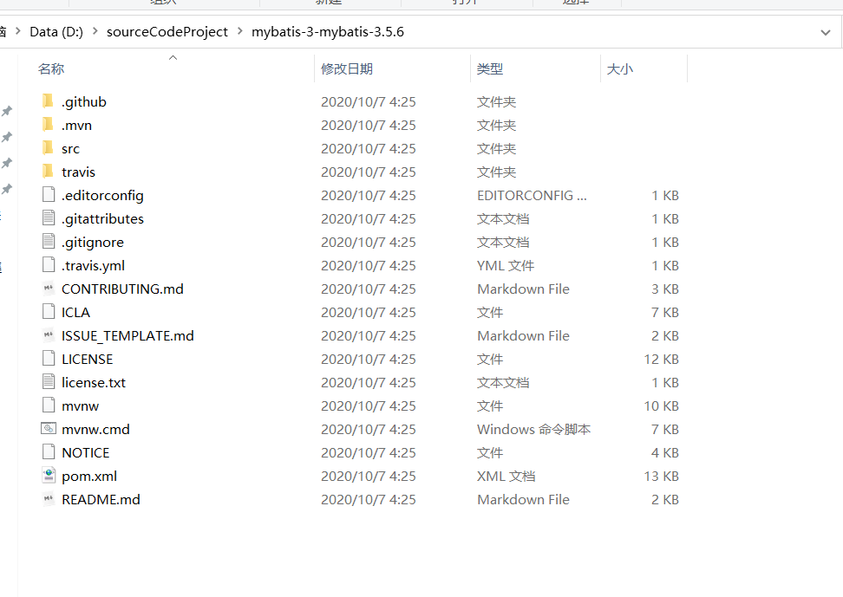Select the LICENSE file name

(x=87, y=359)
